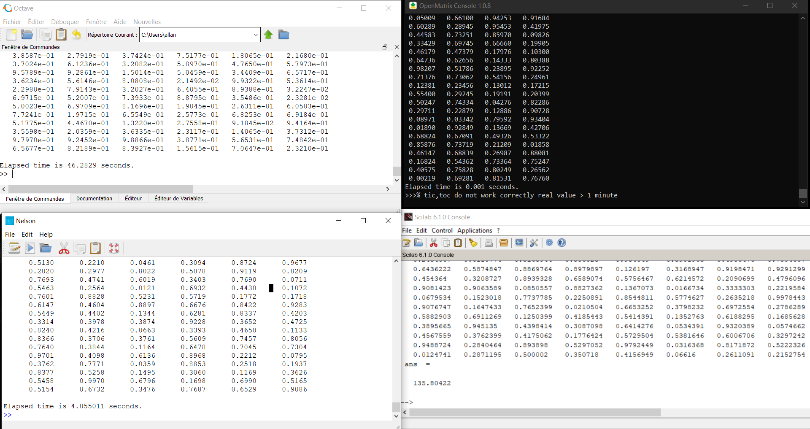The image size is (810, 429).
Task: Switch to the Éditeur de Variables tab
Action: click(179, 198)
